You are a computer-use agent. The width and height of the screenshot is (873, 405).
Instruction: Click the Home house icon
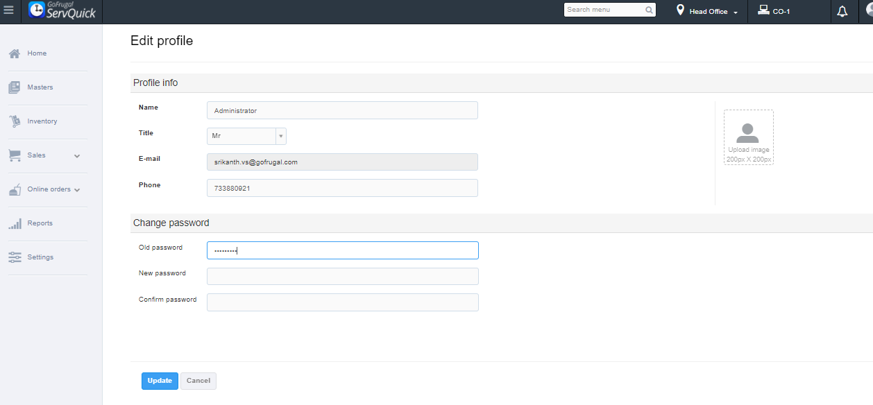tap(14, 53)
